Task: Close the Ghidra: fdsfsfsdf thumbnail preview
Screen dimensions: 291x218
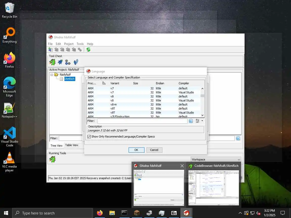Action: [182, 166]
